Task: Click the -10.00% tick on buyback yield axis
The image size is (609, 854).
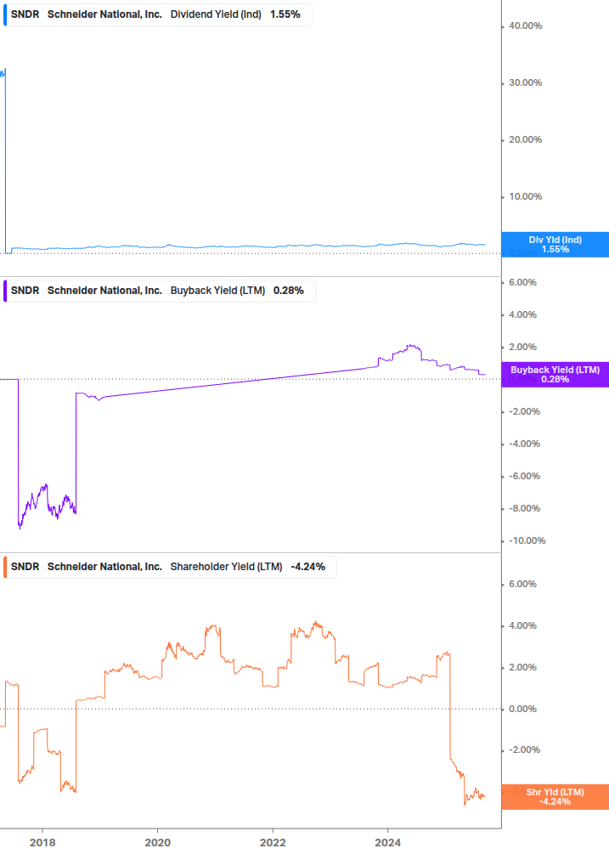Action: pos(527,540)
